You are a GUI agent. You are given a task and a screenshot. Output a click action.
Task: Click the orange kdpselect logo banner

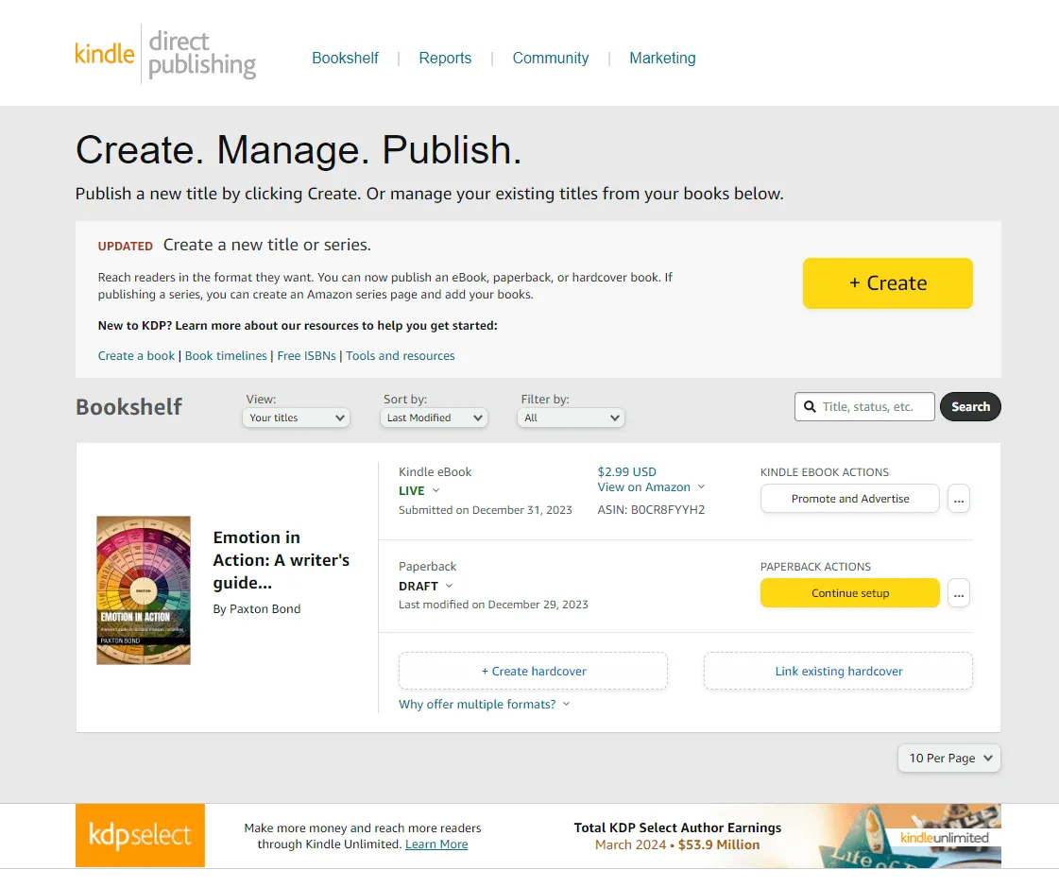[140, 835]
